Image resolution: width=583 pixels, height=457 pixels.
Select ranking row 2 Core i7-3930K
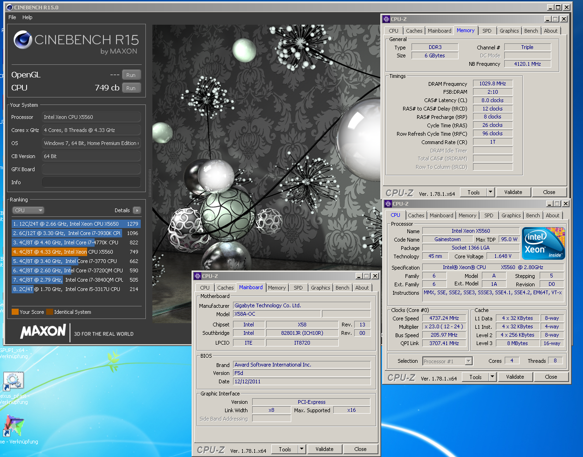coord(75,233)
